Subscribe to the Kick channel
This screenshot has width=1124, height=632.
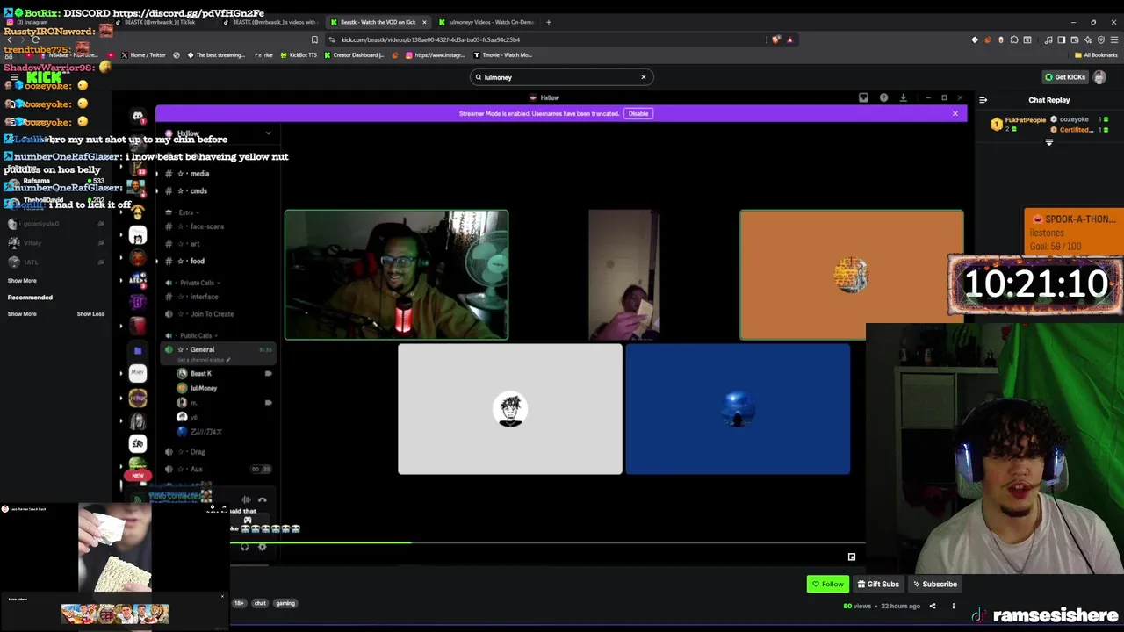click(x=934, y=584)
